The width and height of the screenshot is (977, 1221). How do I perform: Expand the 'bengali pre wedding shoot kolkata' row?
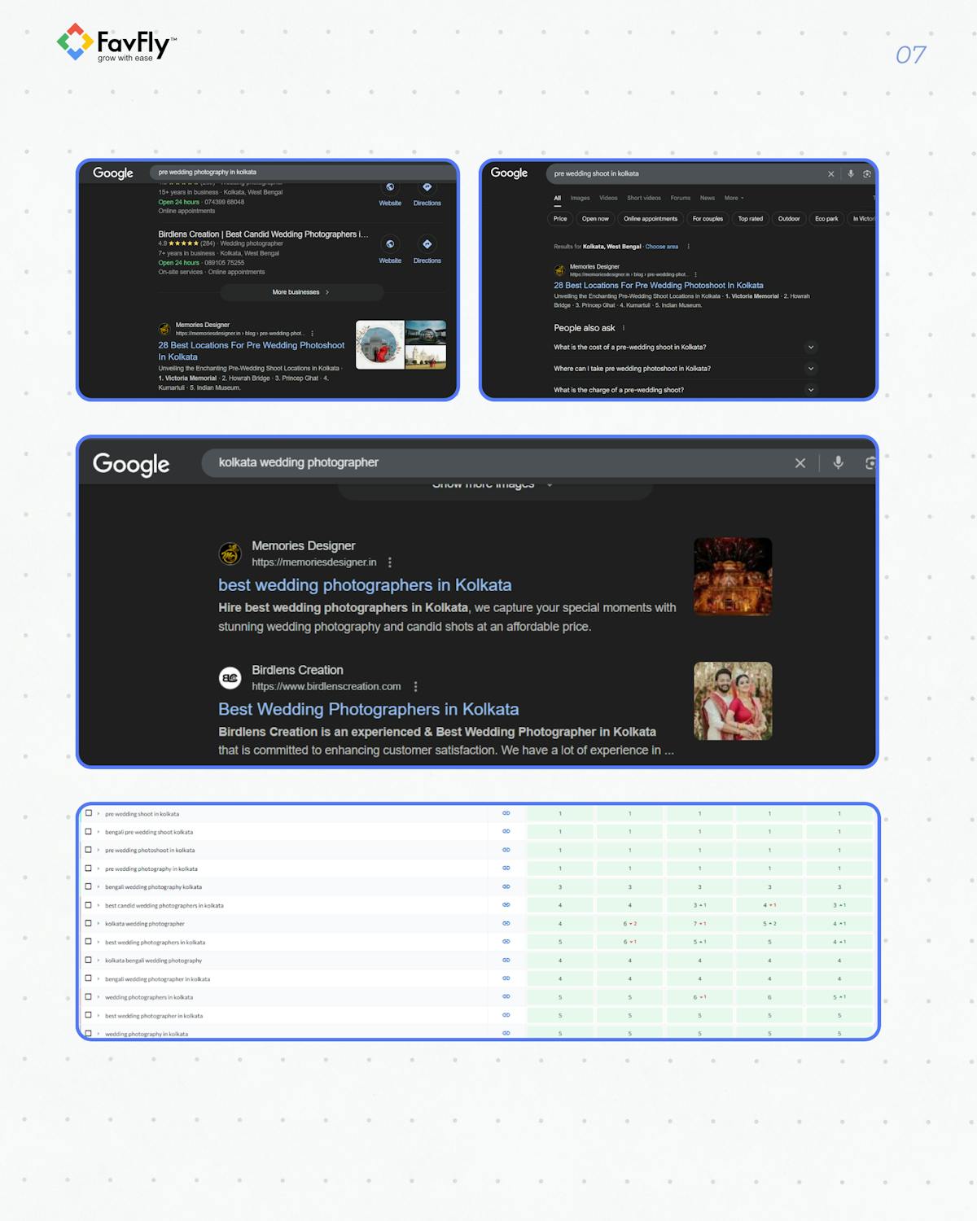pos(99,831)
